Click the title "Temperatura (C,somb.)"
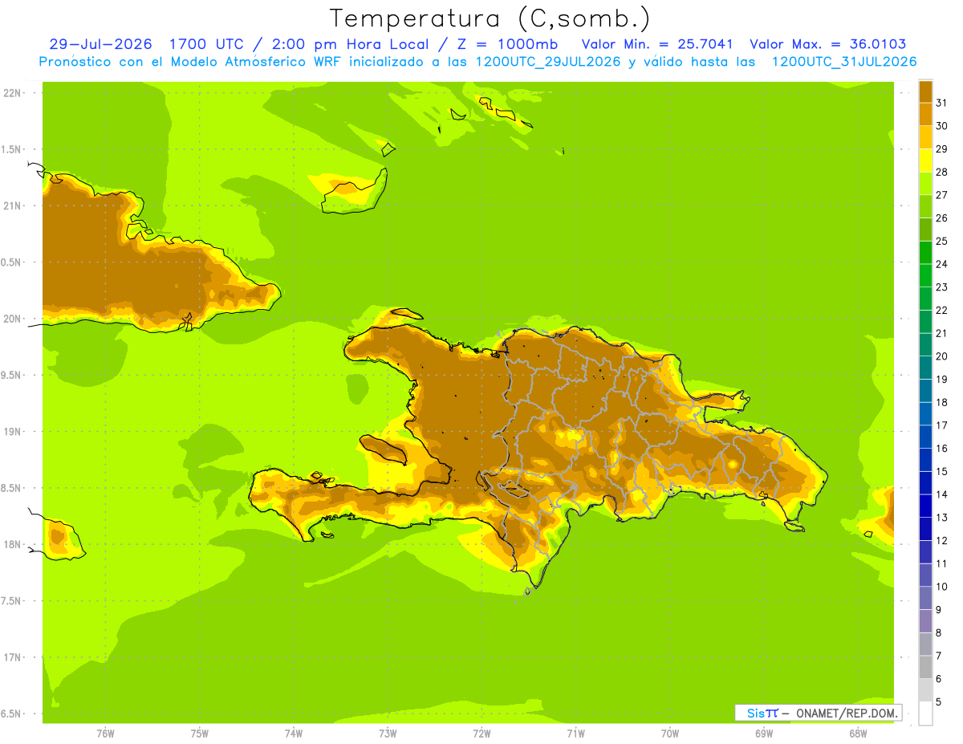Image resolution: width=963 pixels, height=744 pixels. (x=490, y=18)
